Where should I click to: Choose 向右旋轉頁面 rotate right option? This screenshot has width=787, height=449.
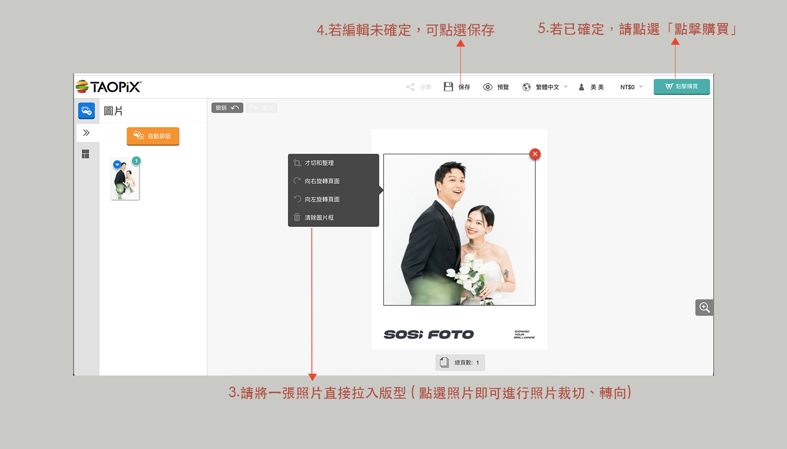(x=322, y=181)
